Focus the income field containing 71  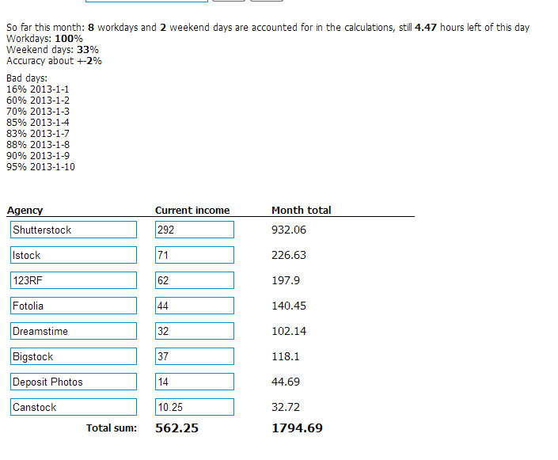tap(195, 255)
